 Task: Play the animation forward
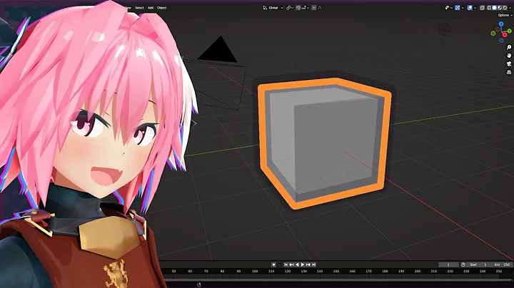pos(303,264)
